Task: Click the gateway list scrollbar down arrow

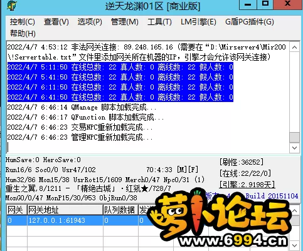Action: click(x=294, y=245)
